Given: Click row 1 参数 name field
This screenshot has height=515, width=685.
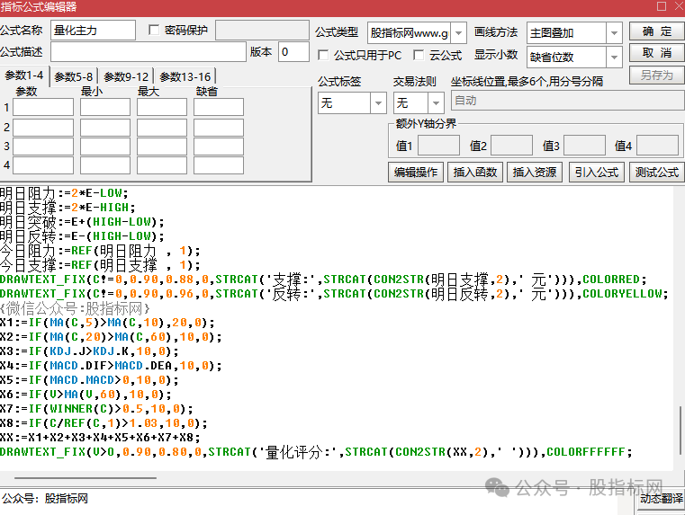Looking at the screenshot, I should tap(43, 107).
